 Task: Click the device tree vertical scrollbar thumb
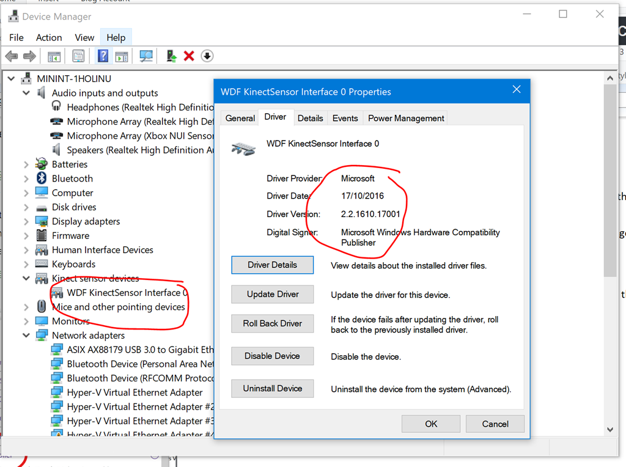610,180
